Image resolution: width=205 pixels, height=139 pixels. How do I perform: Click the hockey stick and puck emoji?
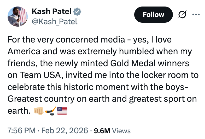click(x=50, y=111)
